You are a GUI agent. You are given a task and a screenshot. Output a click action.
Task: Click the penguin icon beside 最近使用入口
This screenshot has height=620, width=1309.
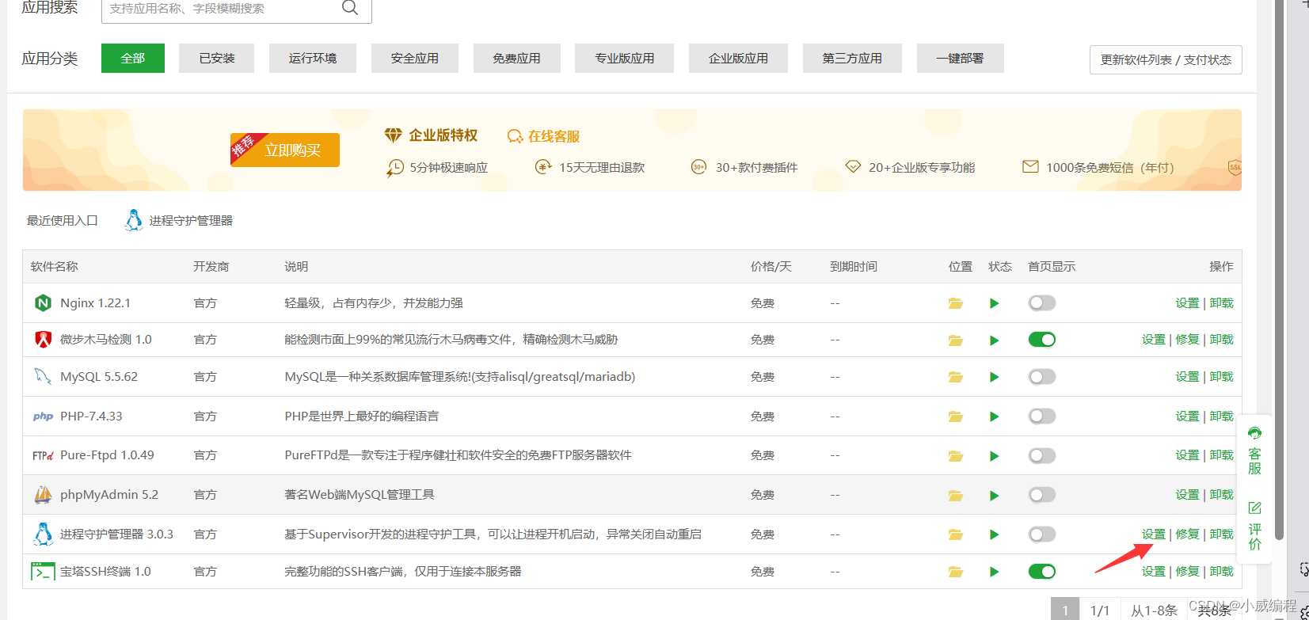[134, 220]
